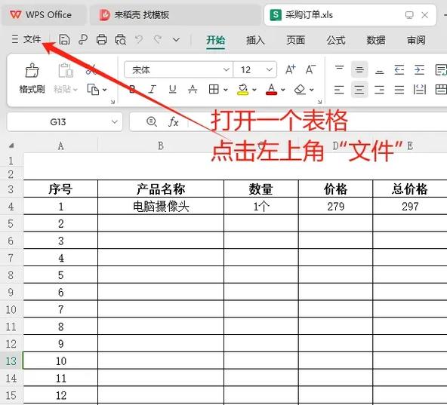
Task: Expand the Name Box dropdown
Action: [x=115, y=122]
